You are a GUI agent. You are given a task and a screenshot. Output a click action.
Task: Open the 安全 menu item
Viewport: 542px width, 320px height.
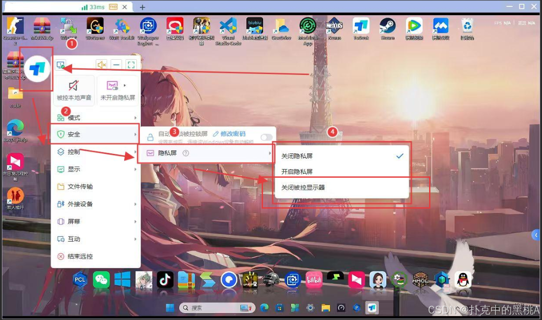click(x=96, y=134)
